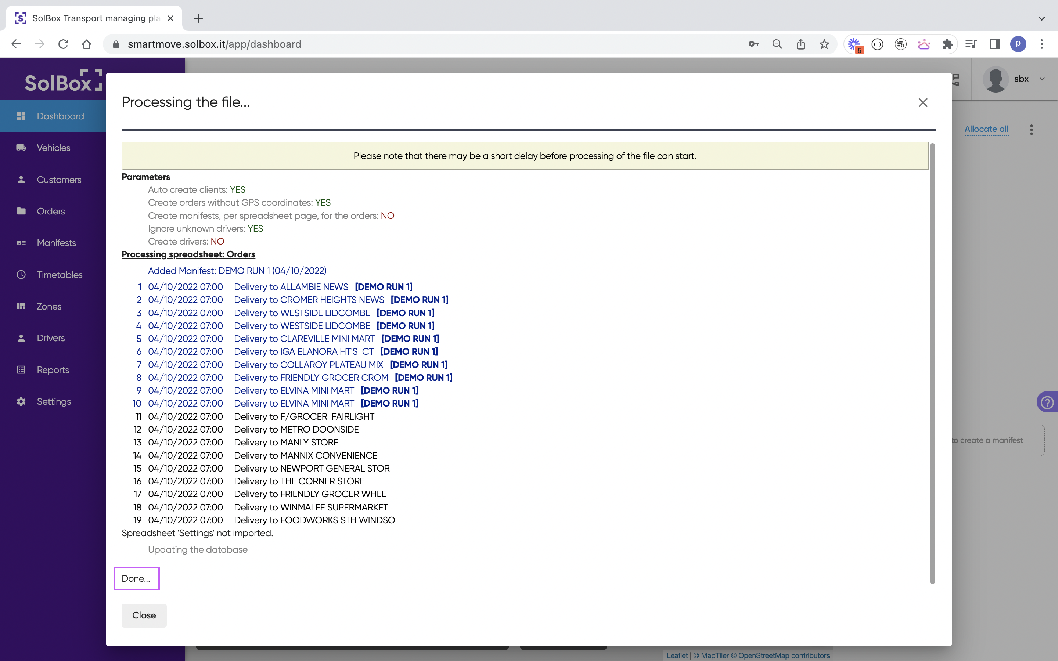Open the media control icon in toolbar
This screenshot has height=661, width=1058.
click(x=971, y=44)
